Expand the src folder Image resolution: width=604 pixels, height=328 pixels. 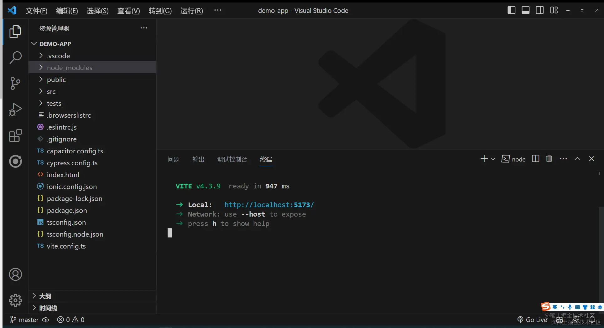[x=92, y=91]
